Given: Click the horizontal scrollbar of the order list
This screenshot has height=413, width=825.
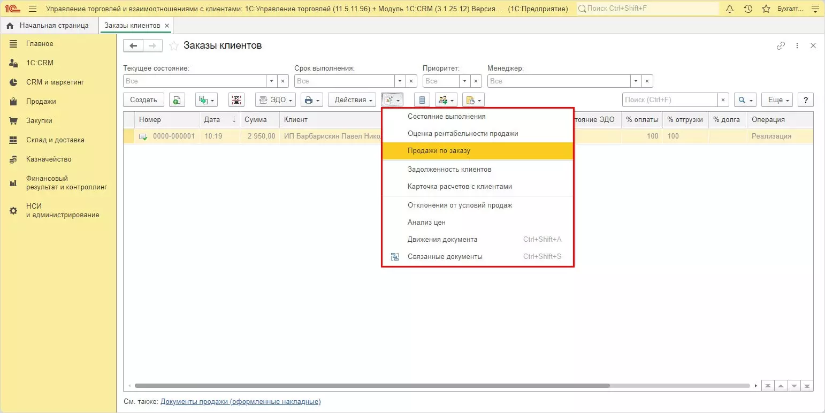Looking at the screenshot, I should (372, 386).
